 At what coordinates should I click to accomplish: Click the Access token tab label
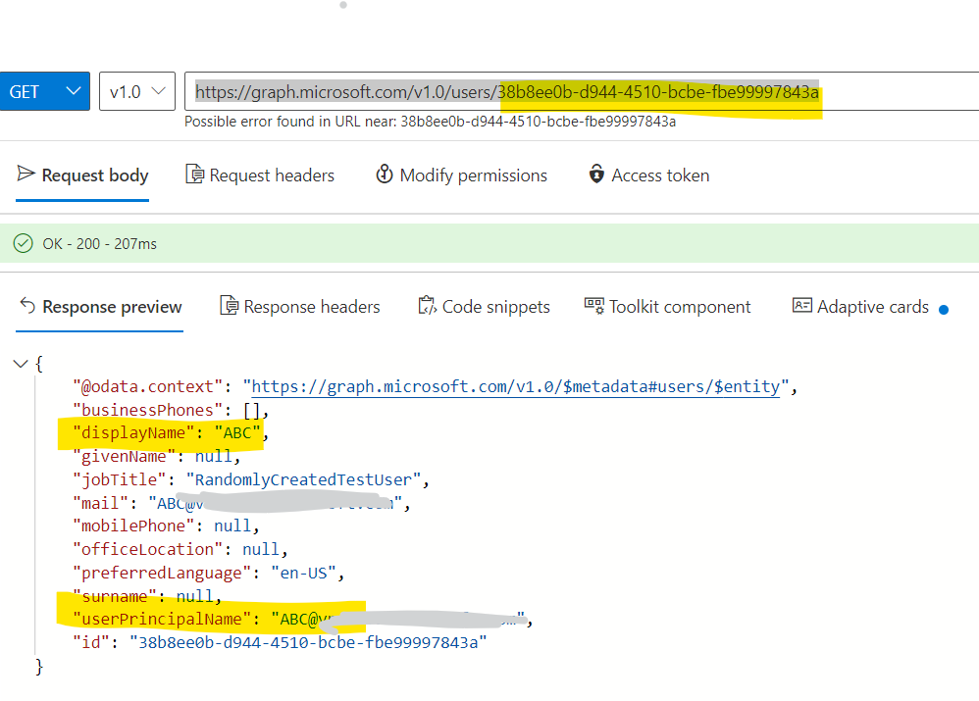pos(659,175)
